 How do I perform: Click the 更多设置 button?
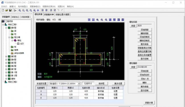point(118,84)
